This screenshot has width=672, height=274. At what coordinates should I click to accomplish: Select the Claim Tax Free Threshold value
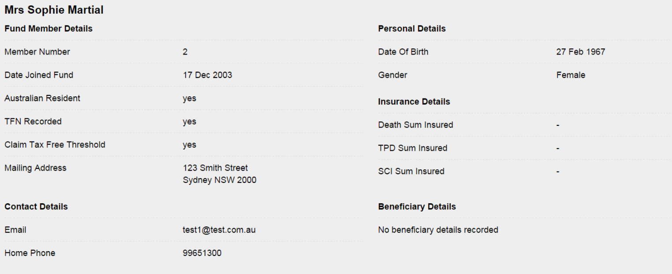[x=190, y=145]
